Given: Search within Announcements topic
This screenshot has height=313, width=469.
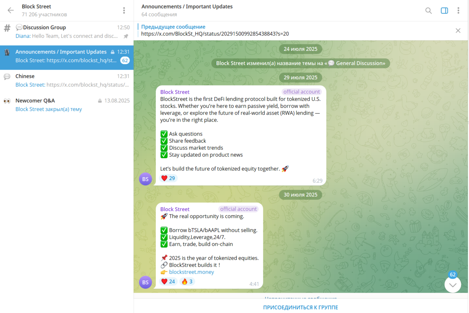Looking at the screenshot, I should coord(428,10).
